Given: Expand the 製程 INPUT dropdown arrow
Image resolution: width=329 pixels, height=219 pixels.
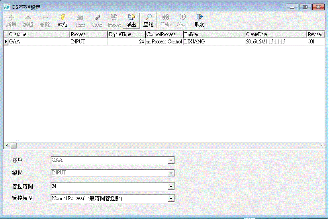Looking at the screenshot, I should (x=171, y=173).
